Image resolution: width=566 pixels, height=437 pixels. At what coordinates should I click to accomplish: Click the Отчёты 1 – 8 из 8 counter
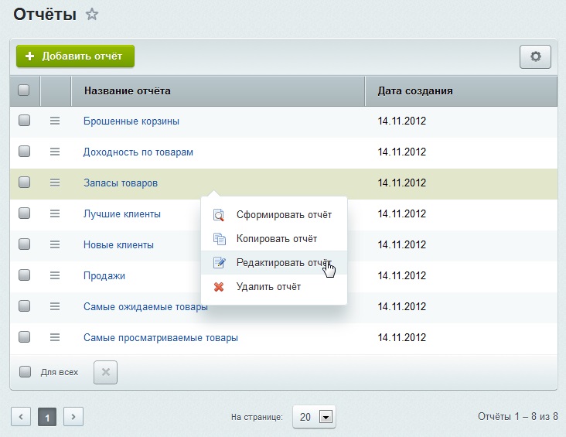[517, 417]
